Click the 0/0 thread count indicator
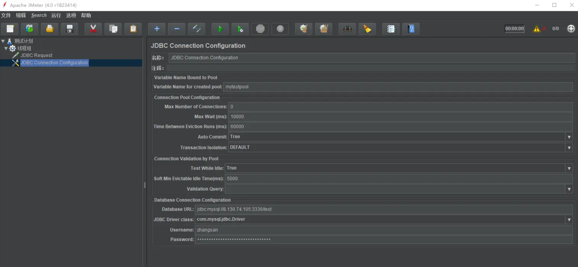The width and height of the screenshot is (578, 267). click(555, 29)
